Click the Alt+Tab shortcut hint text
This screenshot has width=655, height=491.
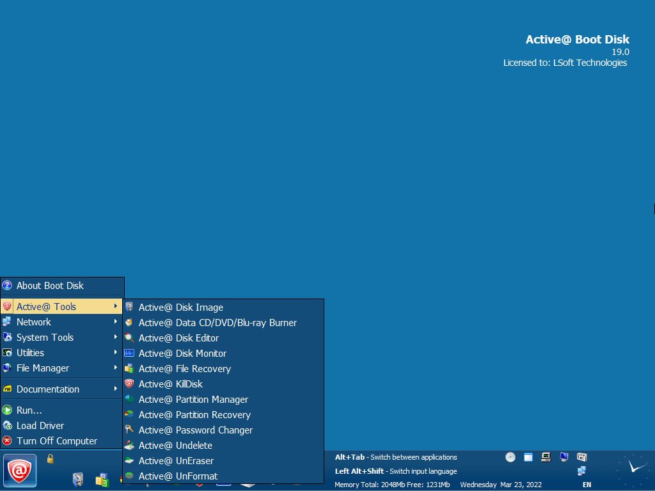pos(396,457)
